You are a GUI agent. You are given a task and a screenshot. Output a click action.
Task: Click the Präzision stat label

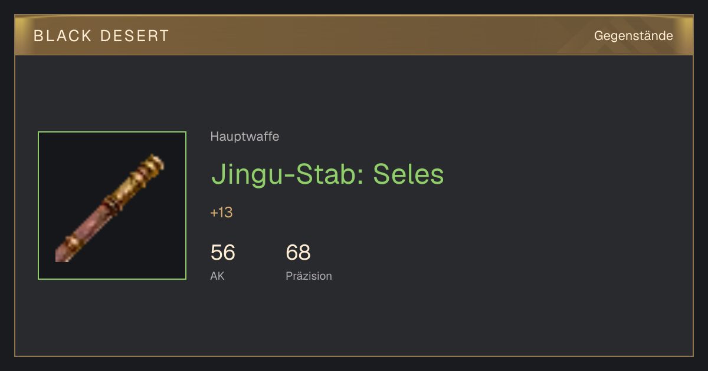309,276
